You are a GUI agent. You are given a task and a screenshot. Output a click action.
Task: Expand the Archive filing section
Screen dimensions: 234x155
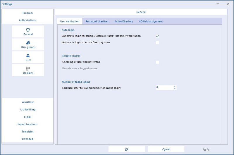27,109
